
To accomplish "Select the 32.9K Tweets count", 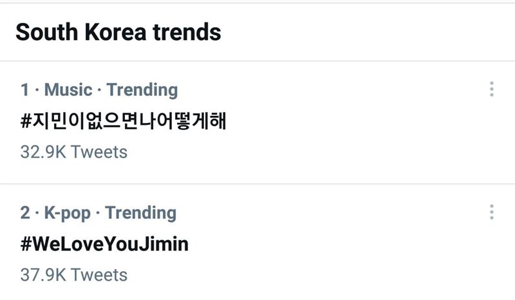I will coord(73,152).
